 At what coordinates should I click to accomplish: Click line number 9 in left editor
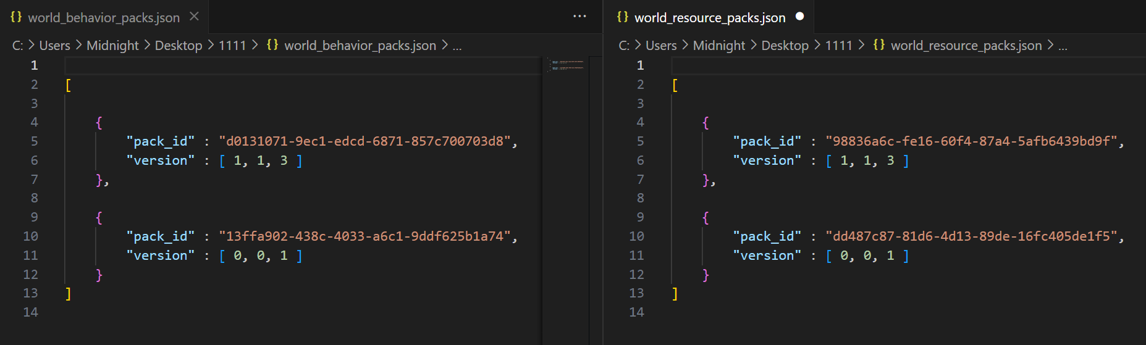pos(35,217)
